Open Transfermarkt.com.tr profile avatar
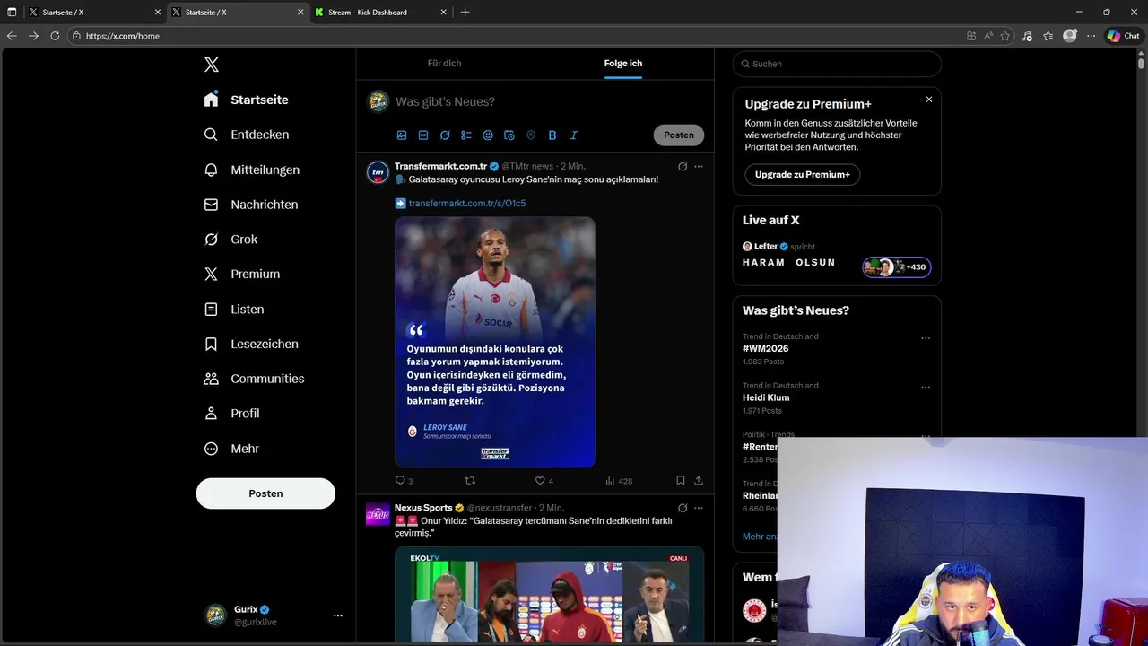Viewport: 1148px width, 646px height. [x=378, y=172]
